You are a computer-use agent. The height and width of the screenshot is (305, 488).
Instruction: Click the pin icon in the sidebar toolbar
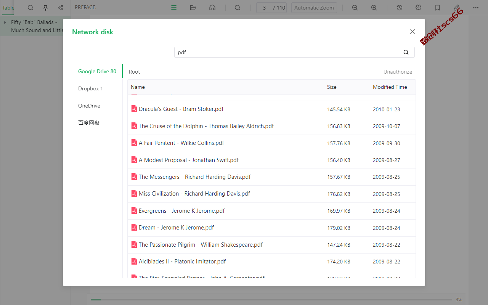(x=46, y=8)
